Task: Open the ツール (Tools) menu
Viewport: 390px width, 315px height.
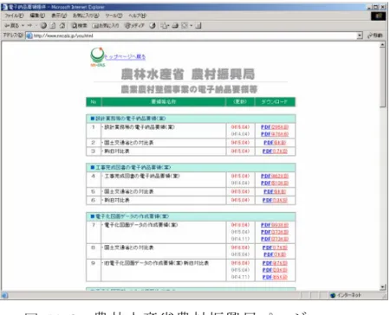Action: (x=114, y=16)
